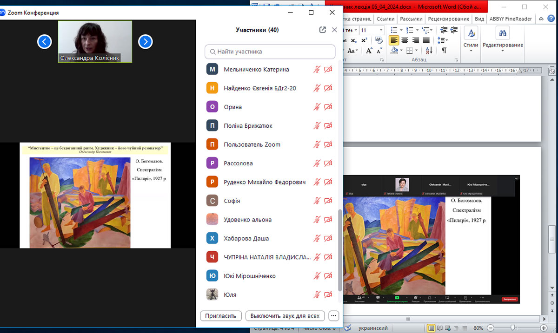Pop out the Zoom participants panel
558x333 pixels.
[323, 30]
